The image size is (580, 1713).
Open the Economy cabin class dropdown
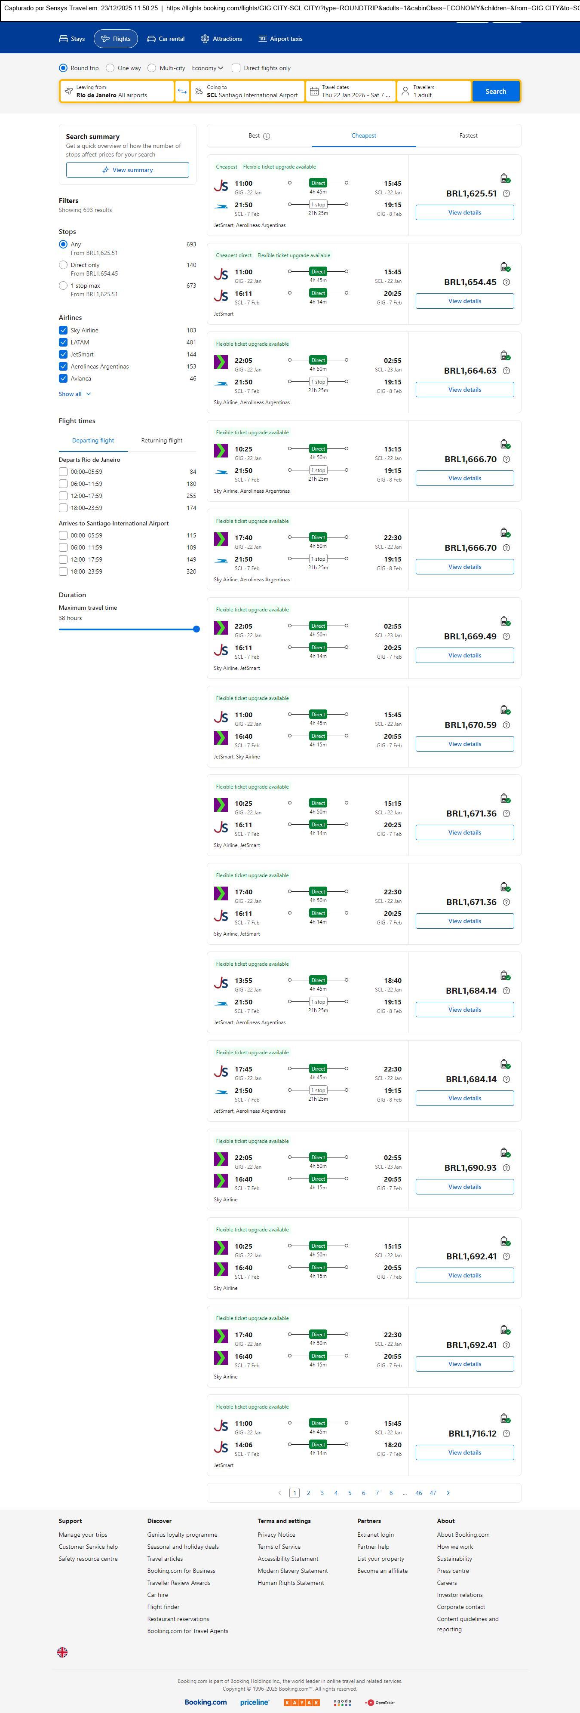pos(208,68)
